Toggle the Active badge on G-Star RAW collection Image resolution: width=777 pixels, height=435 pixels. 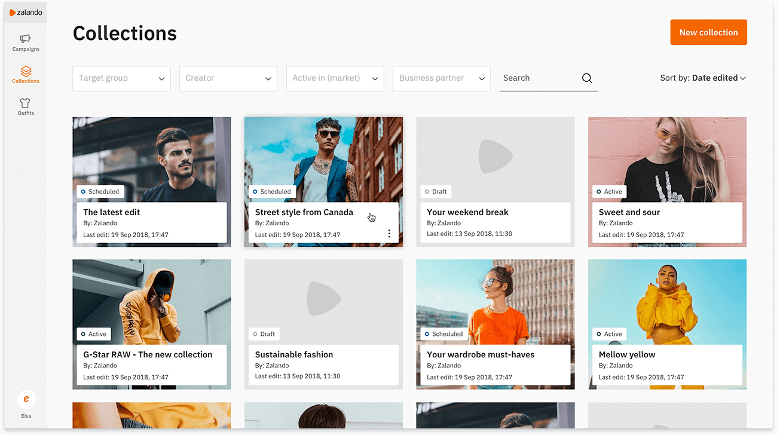(93, 334)
